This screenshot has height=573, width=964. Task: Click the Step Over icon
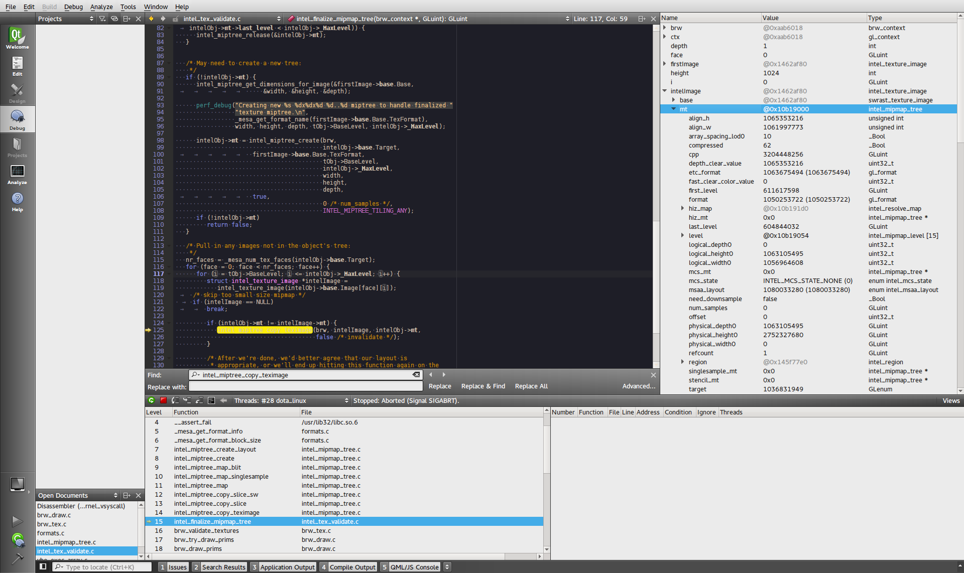pyautogui.click(x=175, y=400)
